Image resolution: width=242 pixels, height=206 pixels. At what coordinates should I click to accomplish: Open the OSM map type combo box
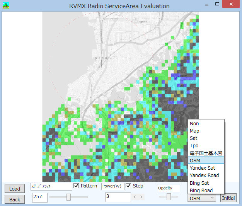coord(202,198)
